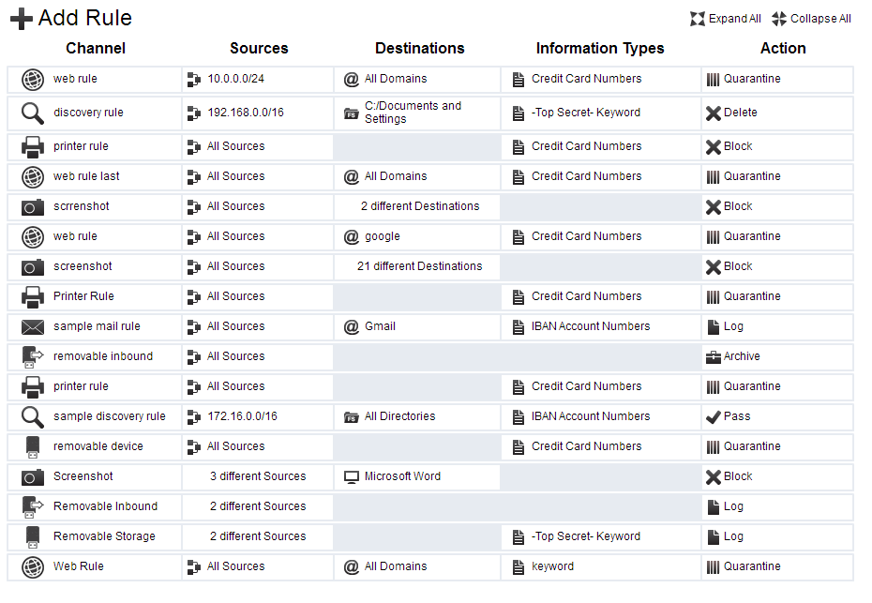This screenshot has width=872, height=603.
Task: Click the keyword information type in Web Rule
Action: pyautogui.click(x=552, y=566)
